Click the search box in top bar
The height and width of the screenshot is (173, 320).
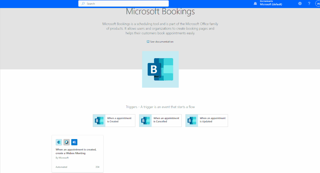[123, 4]
